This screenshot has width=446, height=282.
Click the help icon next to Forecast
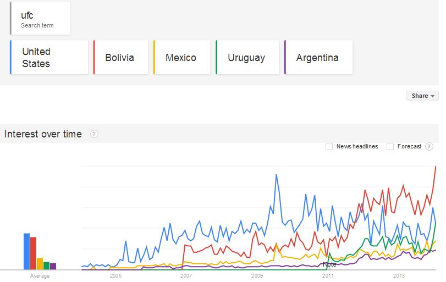[429, 147]
